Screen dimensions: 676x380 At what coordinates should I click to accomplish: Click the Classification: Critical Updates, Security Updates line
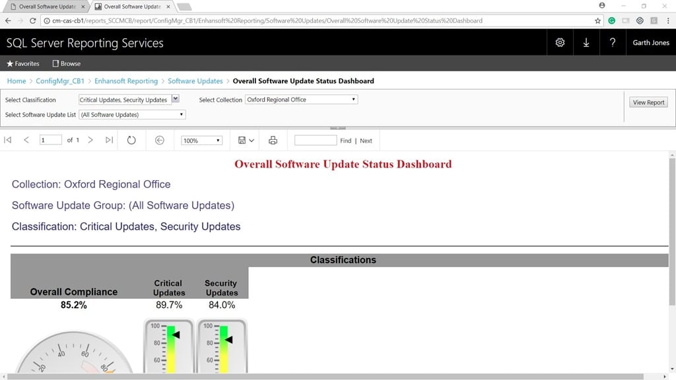(x=126, y=227)
